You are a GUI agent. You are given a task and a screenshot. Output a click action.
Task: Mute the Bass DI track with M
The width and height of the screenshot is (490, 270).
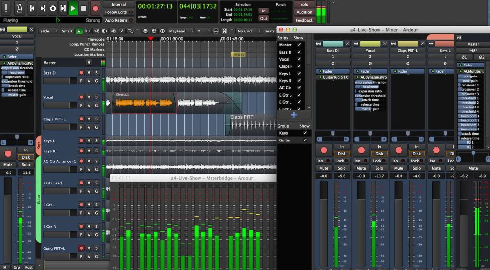point(89,73)
